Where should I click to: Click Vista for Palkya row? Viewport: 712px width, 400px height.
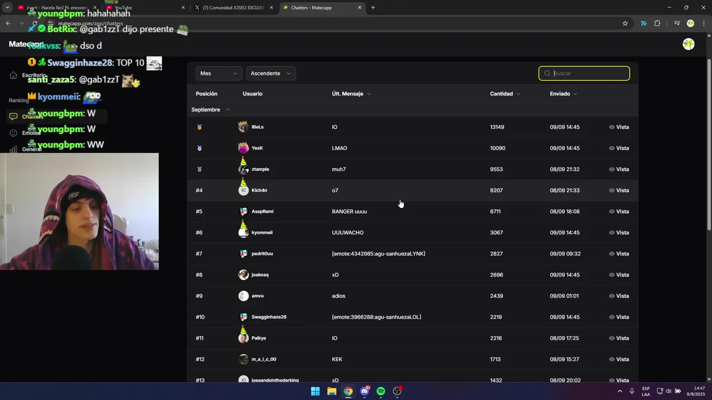point(619,338)
